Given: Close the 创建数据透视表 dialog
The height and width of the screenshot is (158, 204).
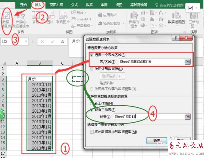Looking at the screenshot, I should pos(186,38).
